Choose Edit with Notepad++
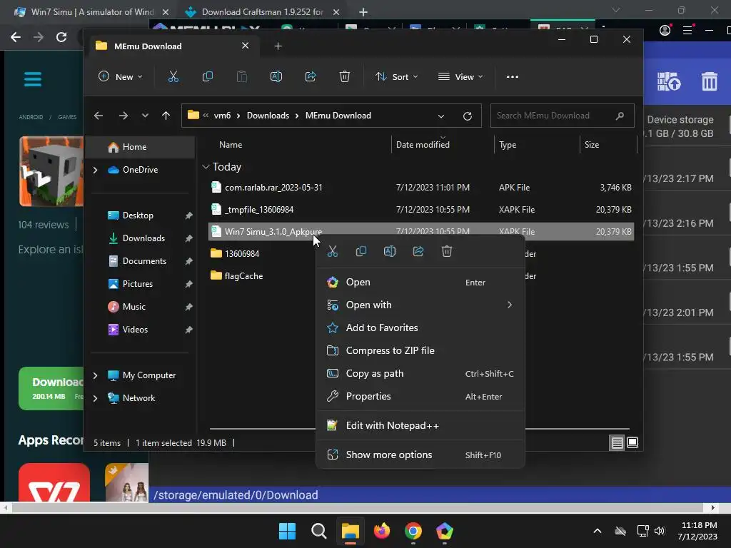Viewport: 731px width, 548px height. [420, 425]
